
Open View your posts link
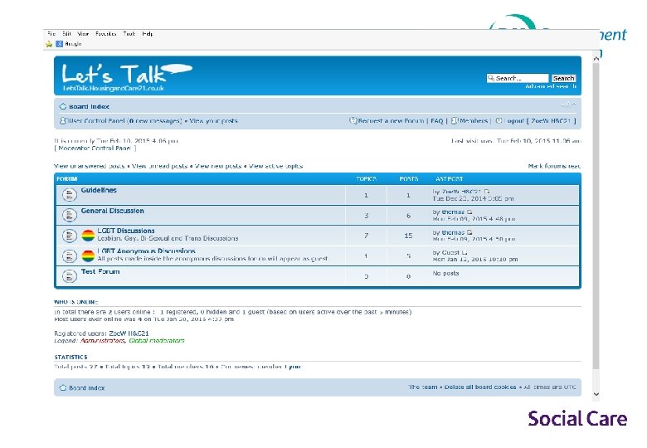click(214, 121)
